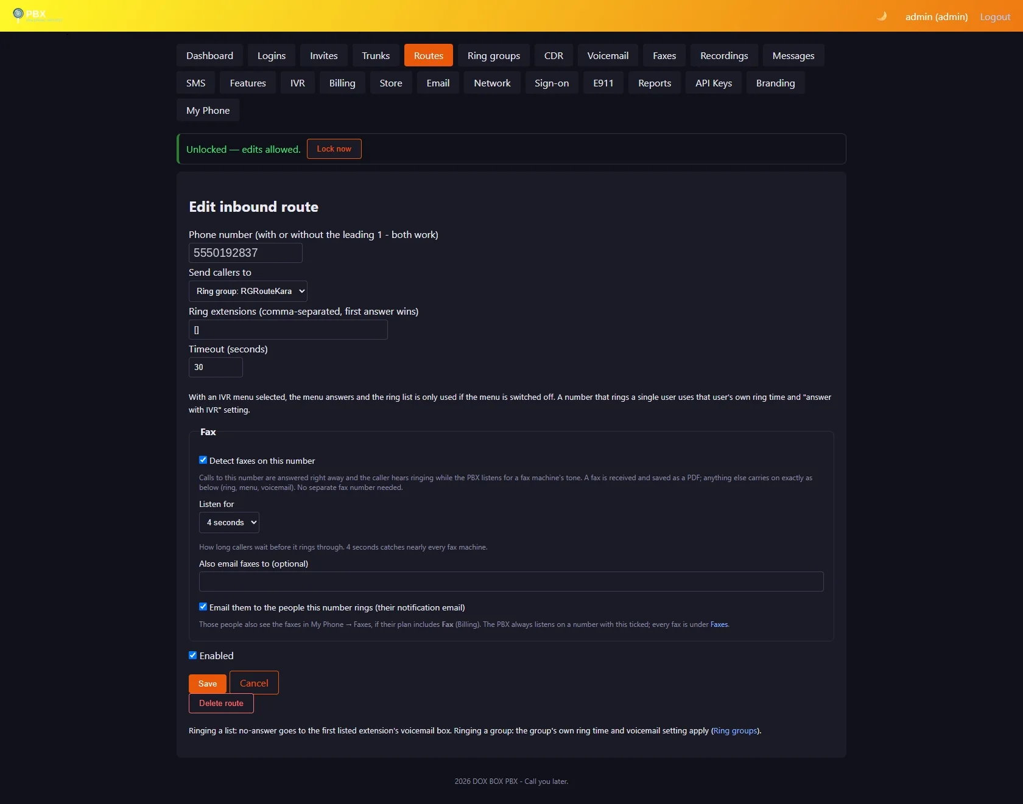Toggle dark mode moon icon
This screenshot has width=1023, height=804.
881,16
